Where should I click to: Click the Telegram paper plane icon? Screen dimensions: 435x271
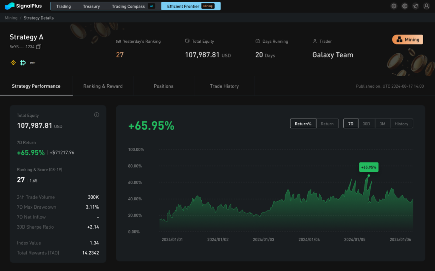pyautogui.click(x=415, y=6)
